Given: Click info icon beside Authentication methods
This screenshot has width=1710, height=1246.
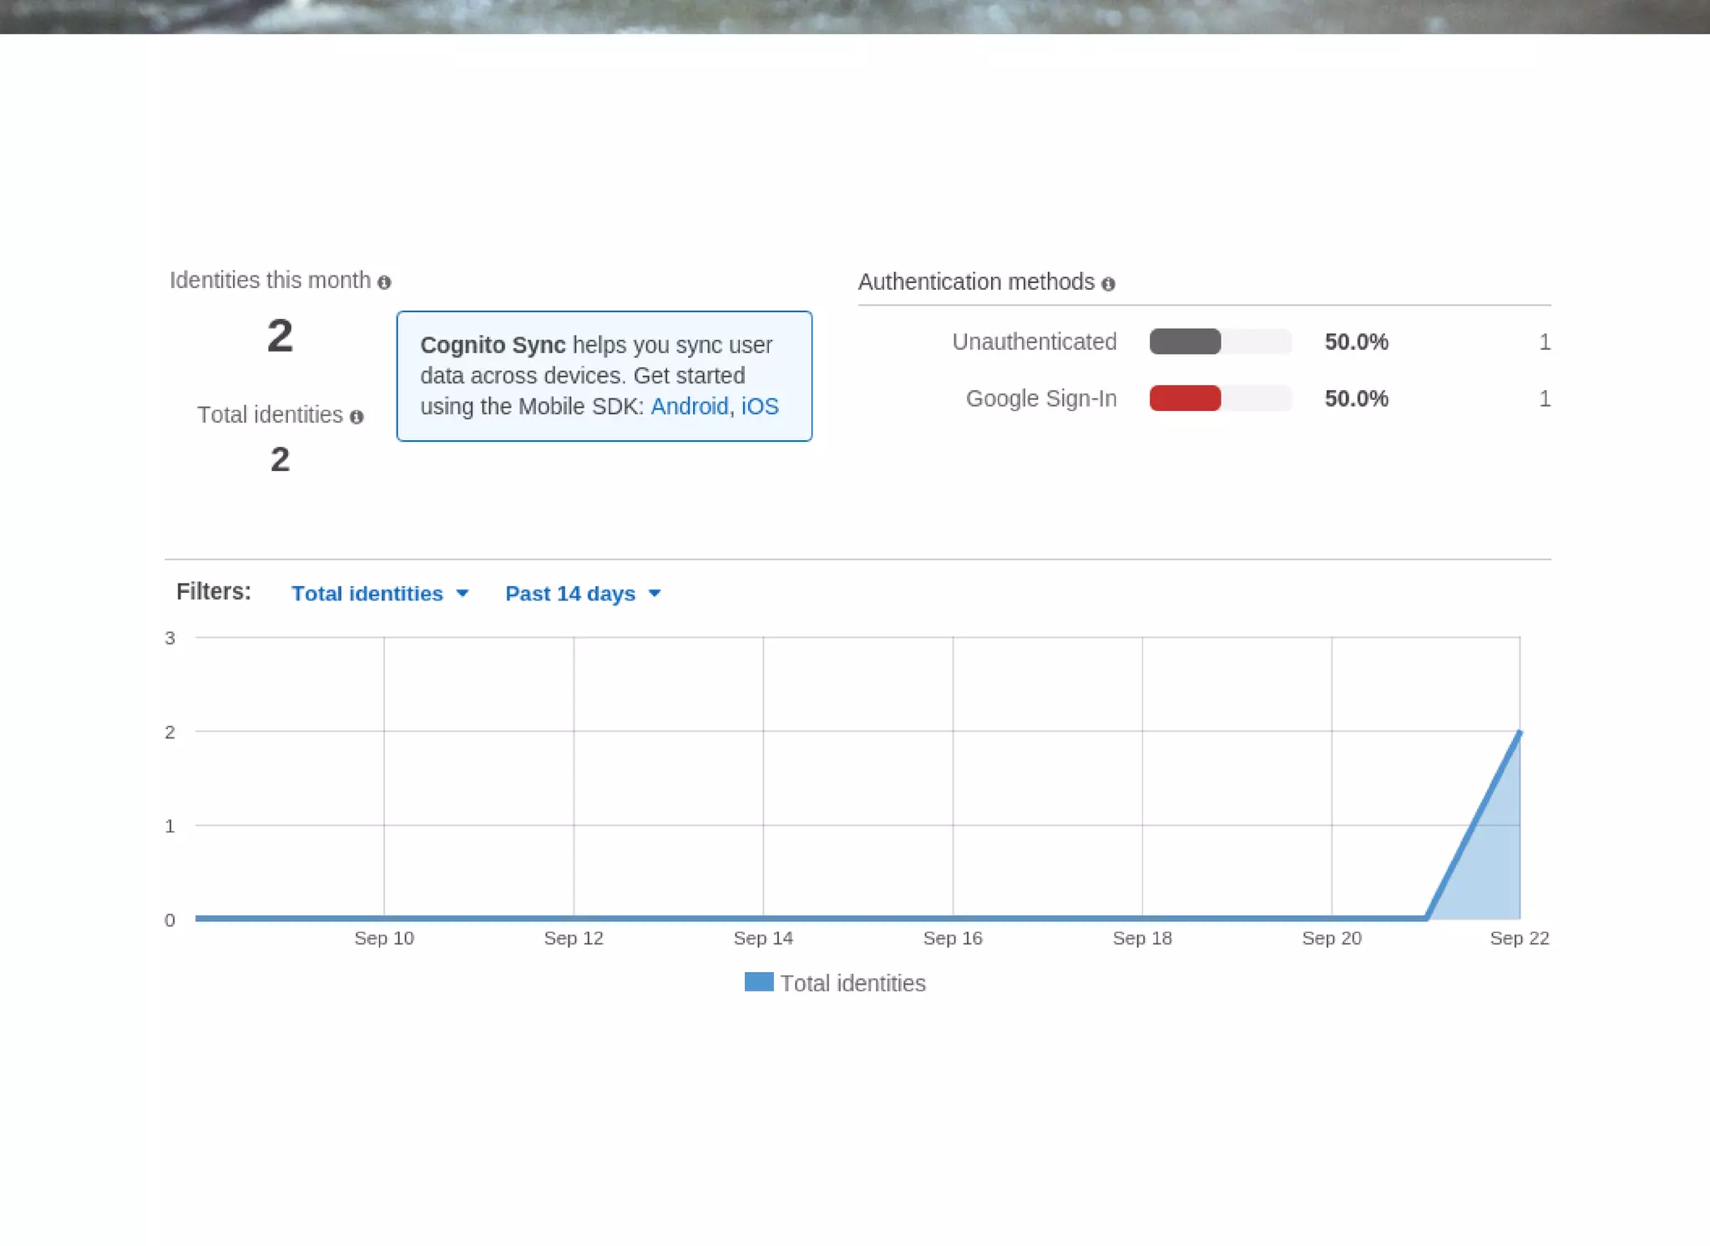Looking at the screenshot, I should click(1108, 285).
